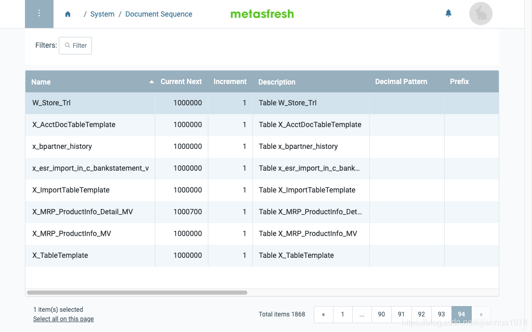Jump to page 1
The width and height of the screenshot is (532, 332).
[343, 314]
